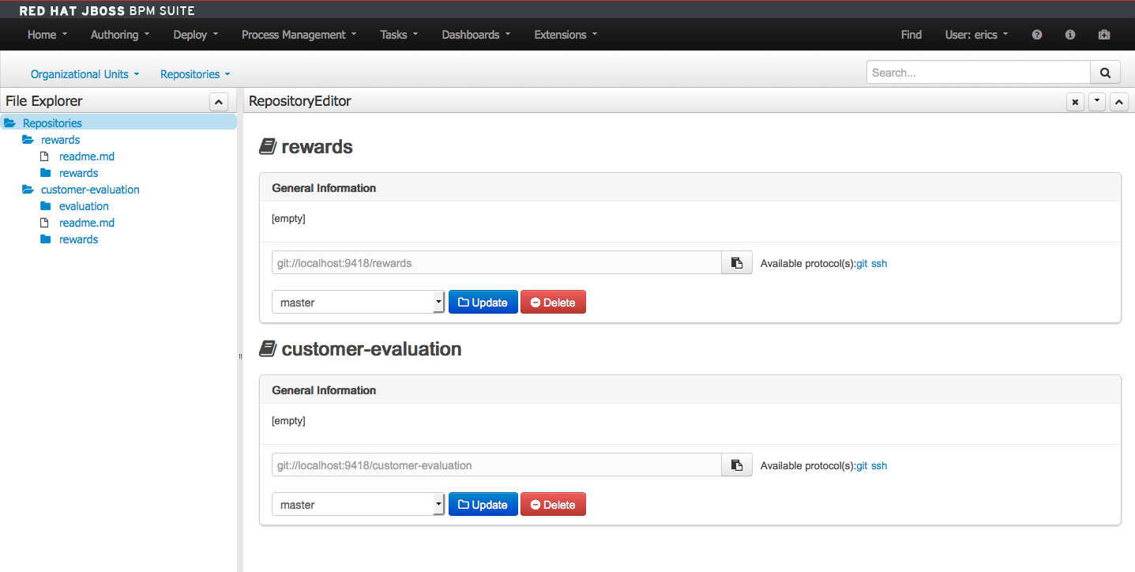The image size is (1135, 572).
Task: Select the readme.md file under rewards
Action: (x=86, y=156)
